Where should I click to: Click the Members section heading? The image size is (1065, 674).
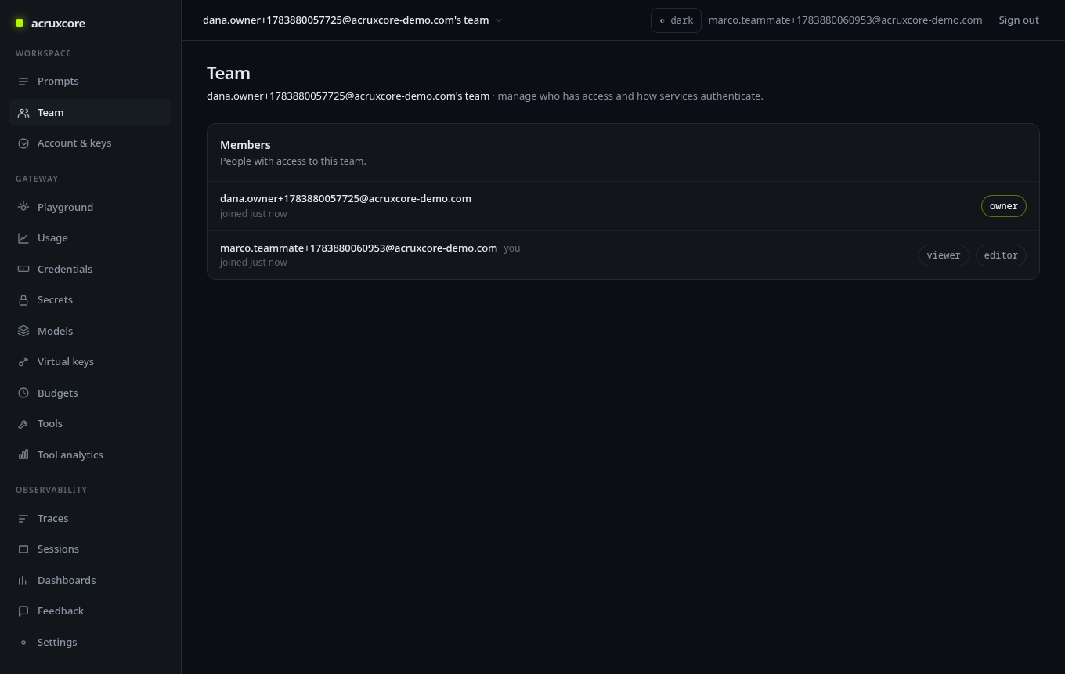click(245, 145)
